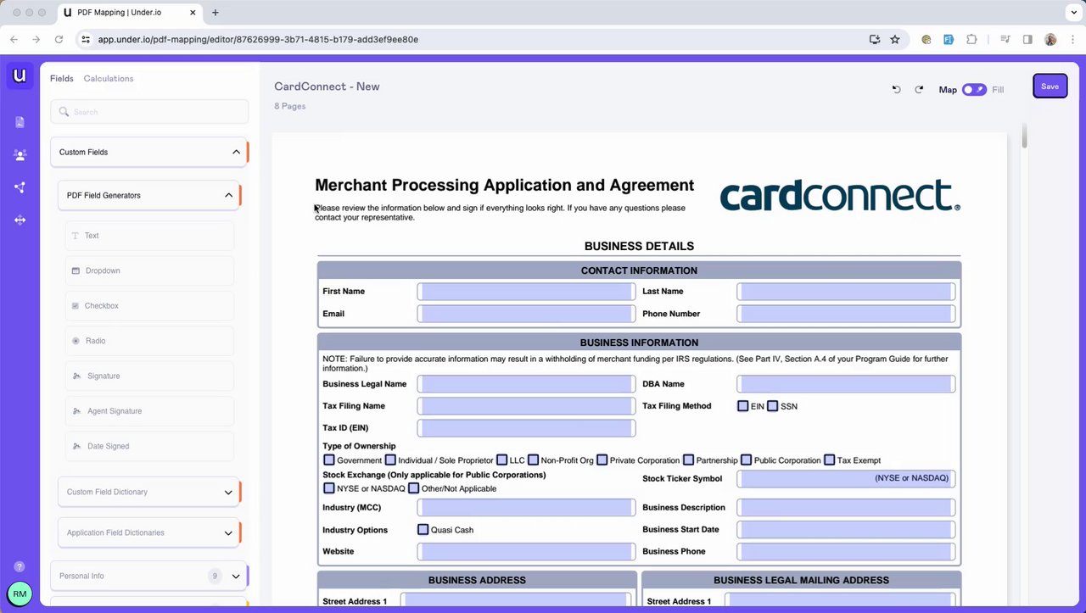Click the Chrome profile avatar
The width and height of the screenshot is (1086, 613).
tap(1050, 39)
